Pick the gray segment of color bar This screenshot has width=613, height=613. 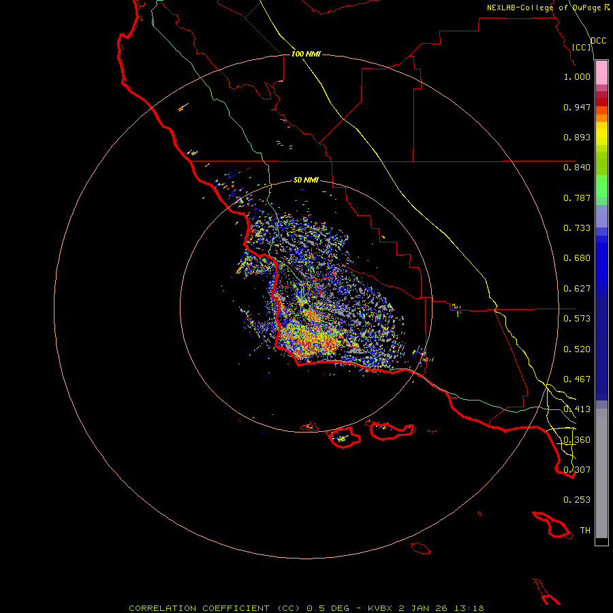coord(601,473)
